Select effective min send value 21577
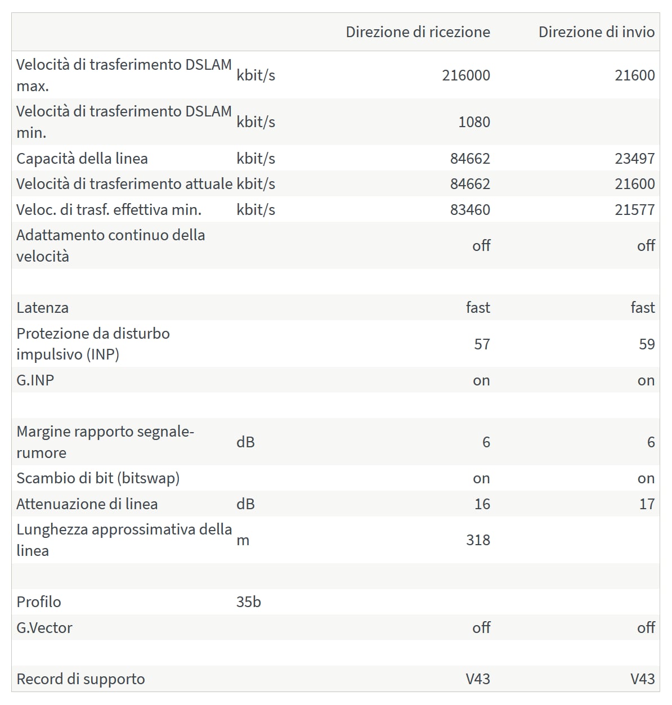The width and height of the screenshot is (672, 705). (634, 210)
